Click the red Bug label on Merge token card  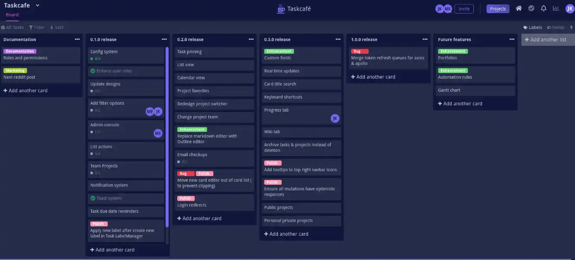point(360,51)
